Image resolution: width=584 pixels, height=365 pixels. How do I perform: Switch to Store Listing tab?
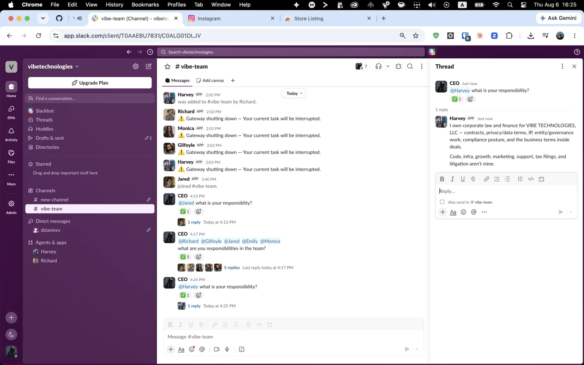[328, 18]
